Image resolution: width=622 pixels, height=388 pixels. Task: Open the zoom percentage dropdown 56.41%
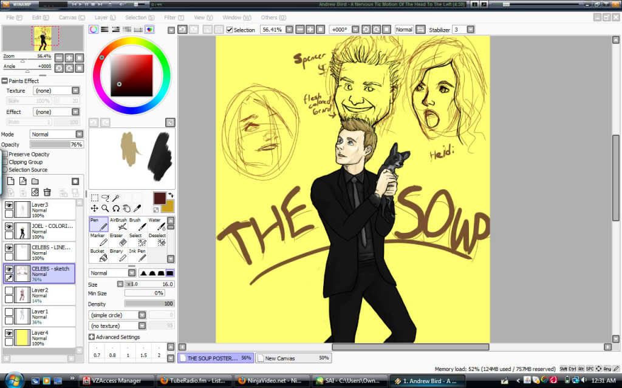click(290, 30)
